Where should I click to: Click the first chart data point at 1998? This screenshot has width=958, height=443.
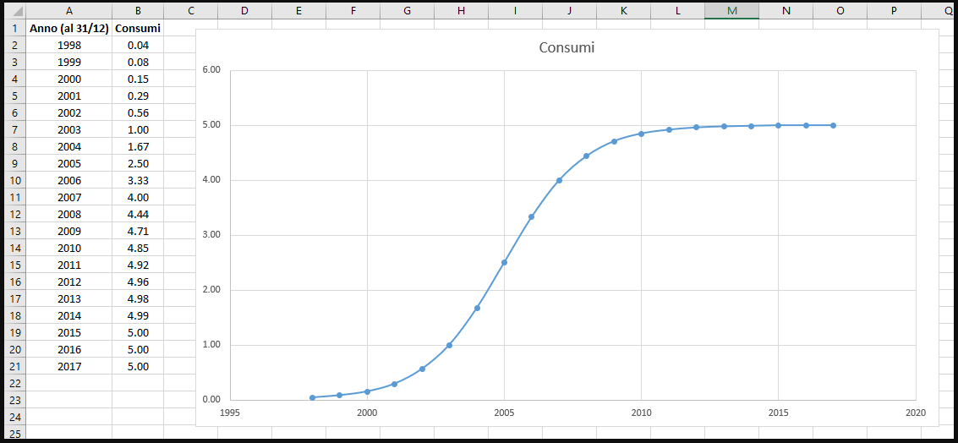click(x=312, y=397)
